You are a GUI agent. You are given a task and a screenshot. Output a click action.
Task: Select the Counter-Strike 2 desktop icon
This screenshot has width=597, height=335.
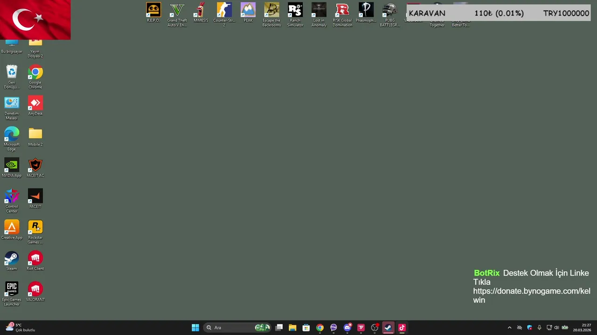click(224, 15)
